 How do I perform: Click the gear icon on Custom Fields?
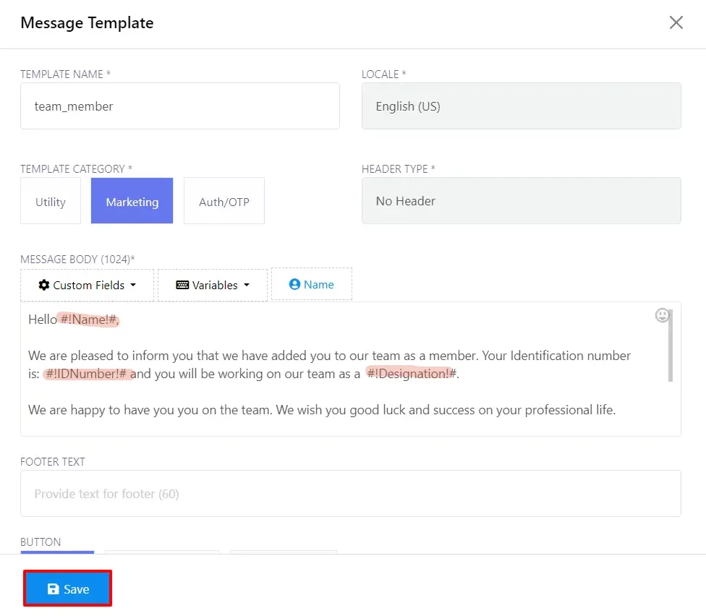click(43, 285)
